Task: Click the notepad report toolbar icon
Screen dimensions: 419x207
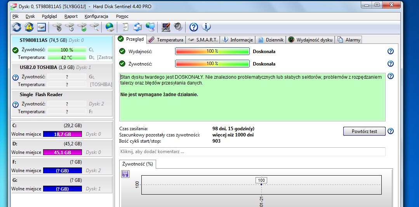Action: [x=125, y=27]
